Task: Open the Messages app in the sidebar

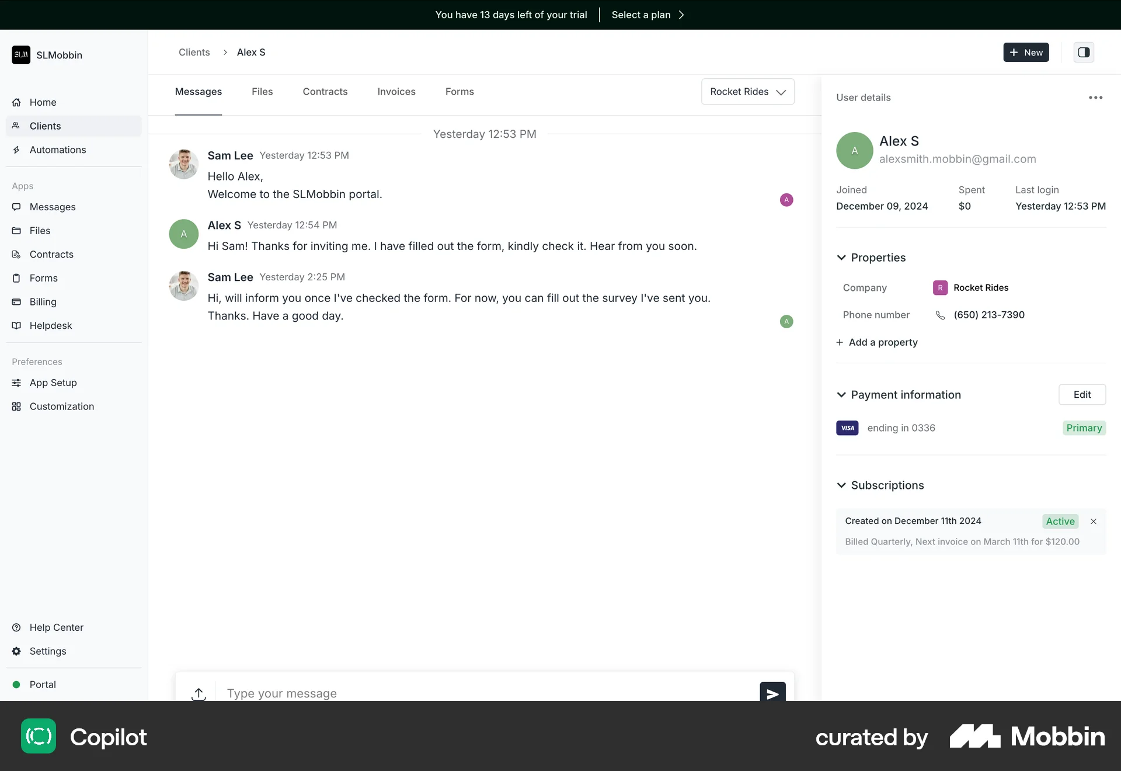Action: (x=52, y=207)
